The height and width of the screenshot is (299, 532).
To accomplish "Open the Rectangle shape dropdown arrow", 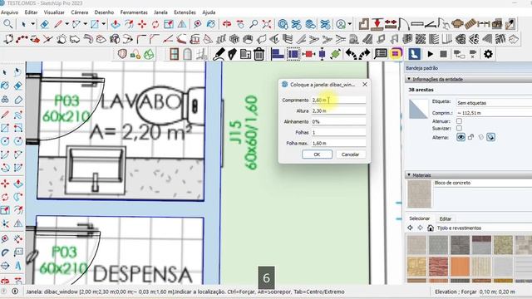I will [x=103, y=24].
